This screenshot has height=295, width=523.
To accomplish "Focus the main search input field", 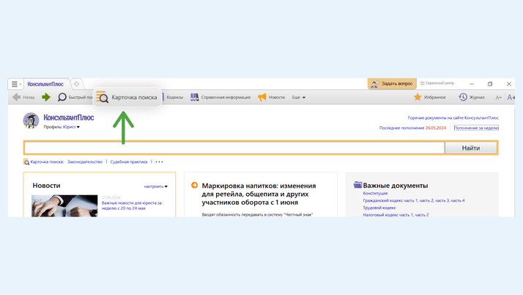I will (x=234, y=147).
